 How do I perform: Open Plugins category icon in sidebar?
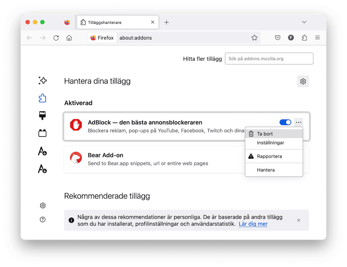pos(43,133)
